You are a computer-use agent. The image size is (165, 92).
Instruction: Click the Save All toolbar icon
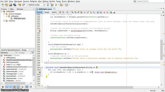(x=15, y=5)
